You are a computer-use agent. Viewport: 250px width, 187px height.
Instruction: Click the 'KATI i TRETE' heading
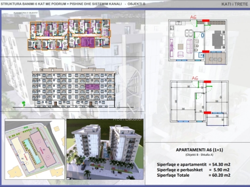235,4
